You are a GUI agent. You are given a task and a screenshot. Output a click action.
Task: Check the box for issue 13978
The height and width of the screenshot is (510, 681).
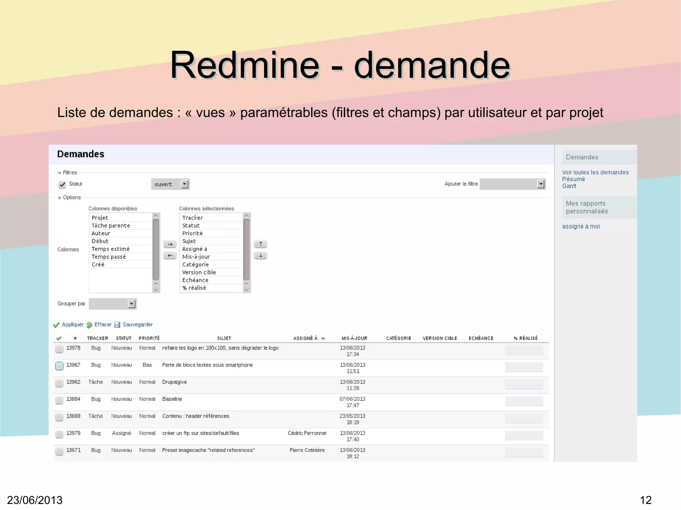click(x=59, y=349)
